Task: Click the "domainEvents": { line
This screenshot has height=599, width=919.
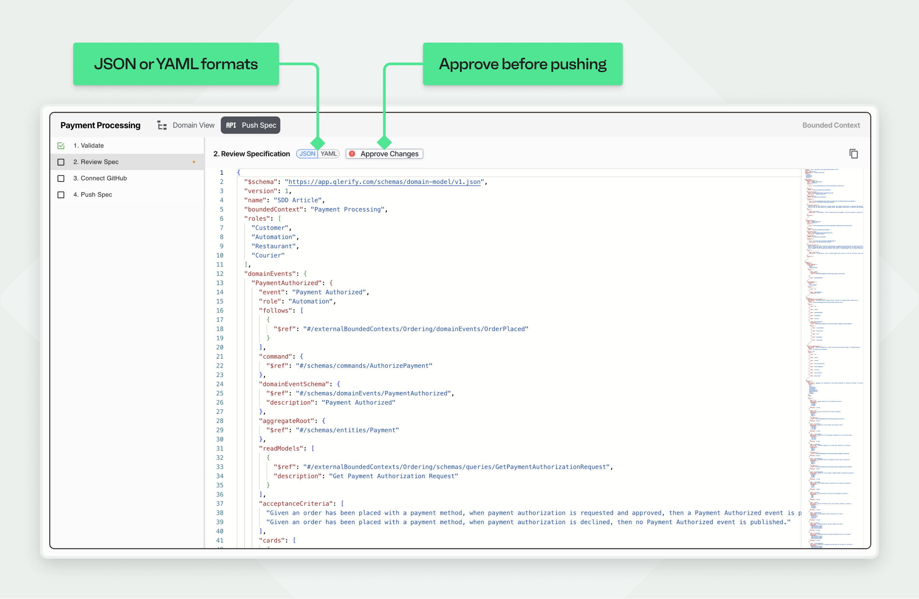Action: pos(275,274)
